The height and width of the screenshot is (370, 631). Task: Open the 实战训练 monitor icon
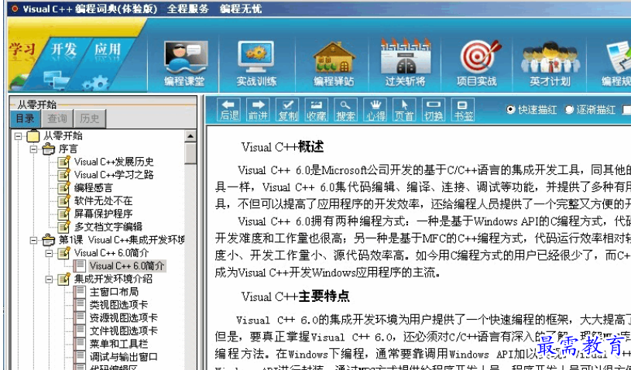(x=256, y=63)
